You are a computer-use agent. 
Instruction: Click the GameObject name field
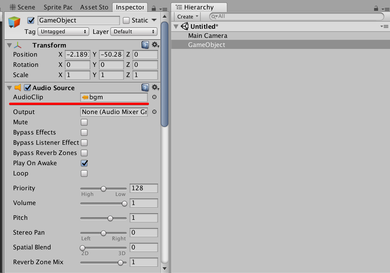coord(79,20)
